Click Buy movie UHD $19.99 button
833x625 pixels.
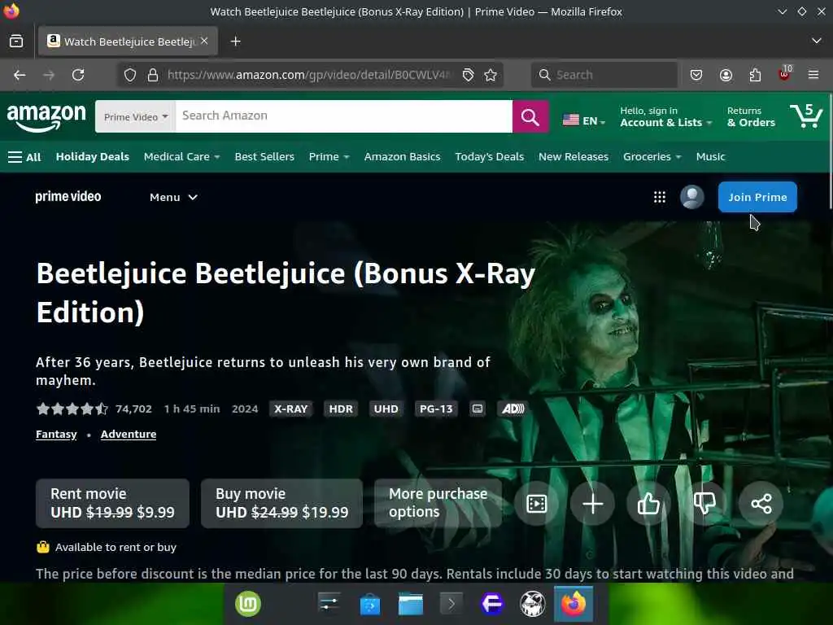tap(282, 503)
